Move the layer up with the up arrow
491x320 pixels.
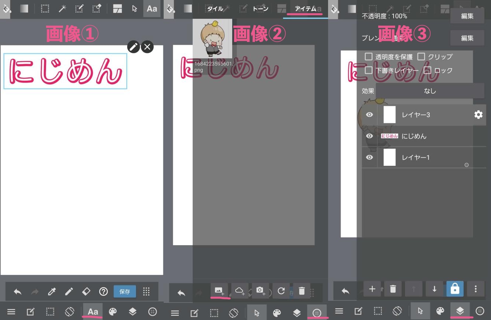[x=414, y=289]
